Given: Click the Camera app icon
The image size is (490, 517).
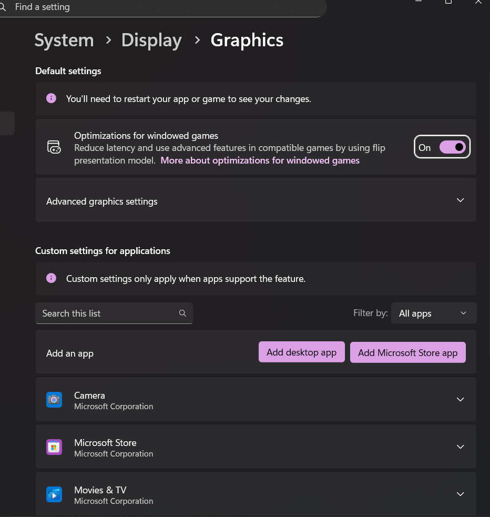Looking at the screenshot, I should pos(54,400).
